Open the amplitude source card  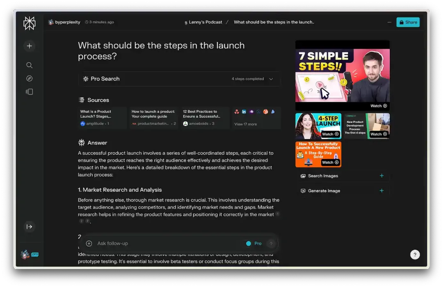(102, 117)
